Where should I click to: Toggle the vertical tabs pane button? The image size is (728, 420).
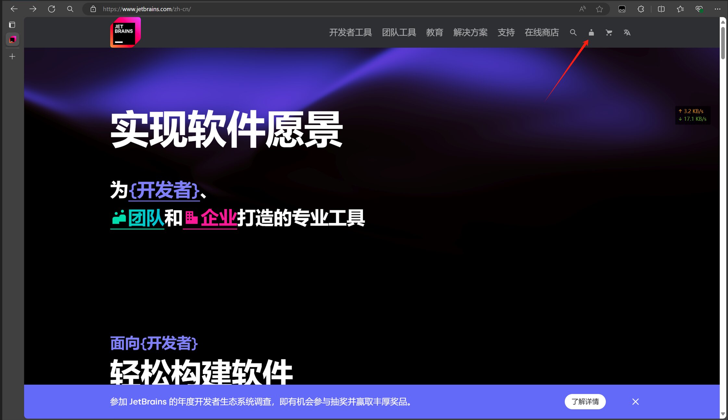[x=12, y=25]
